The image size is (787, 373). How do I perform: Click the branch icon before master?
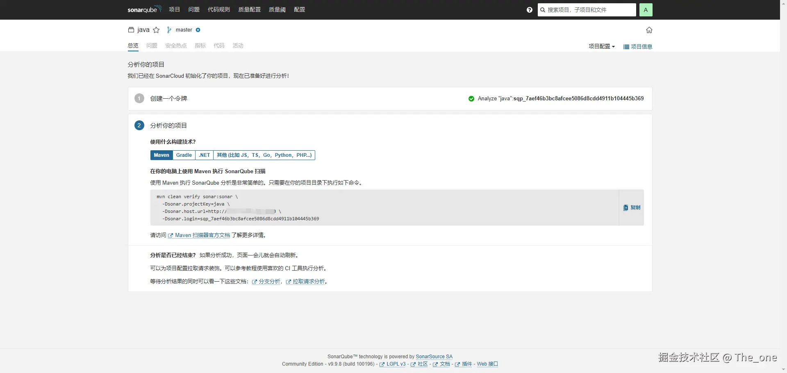169,30
